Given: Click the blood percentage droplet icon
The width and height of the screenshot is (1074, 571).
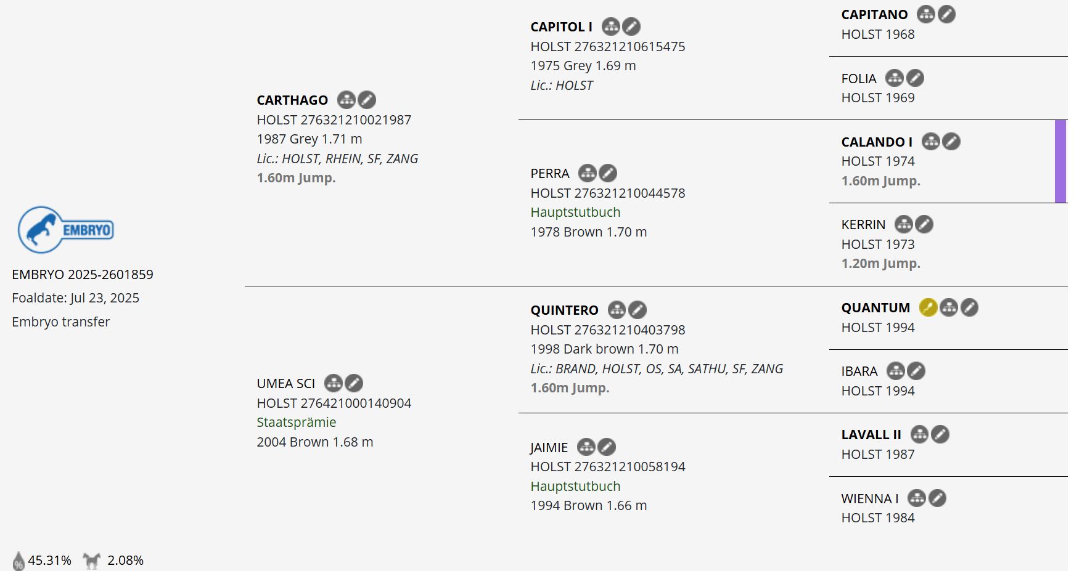Looking at the screenshot, I should (x=18, y=561).
